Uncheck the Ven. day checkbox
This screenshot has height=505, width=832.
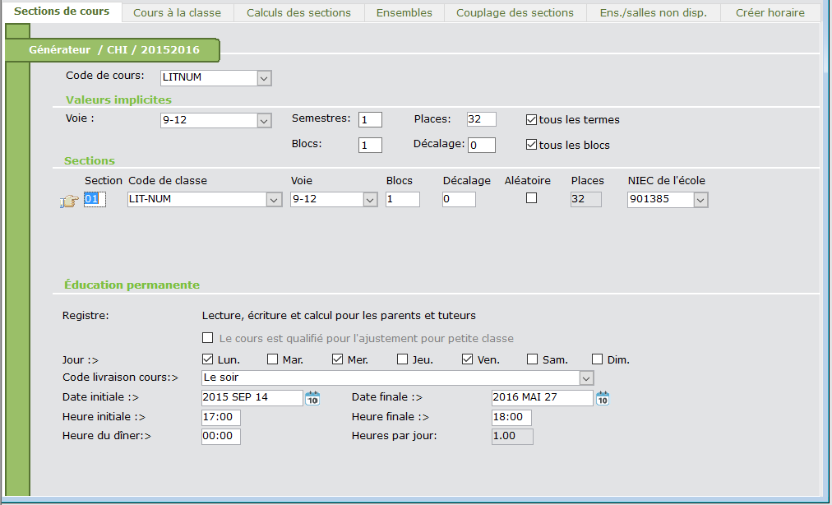[467, 359]
